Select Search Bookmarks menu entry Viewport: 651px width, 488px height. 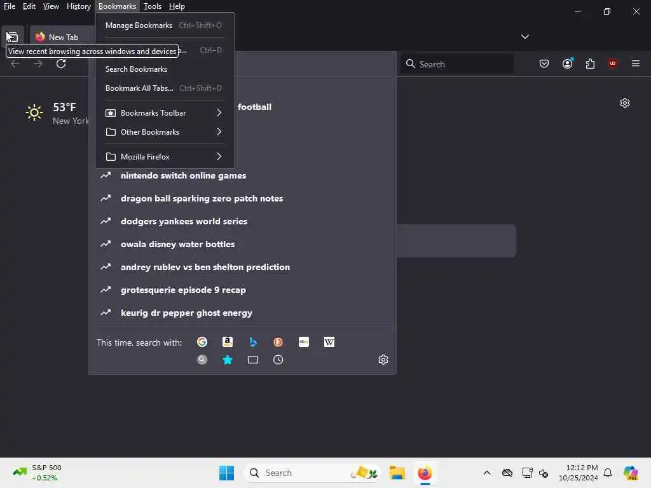pyautogui.click(x=165, y=69)
